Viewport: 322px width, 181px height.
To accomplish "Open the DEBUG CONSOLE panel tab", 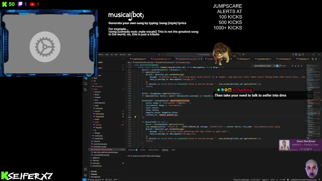I will (154, 150).
